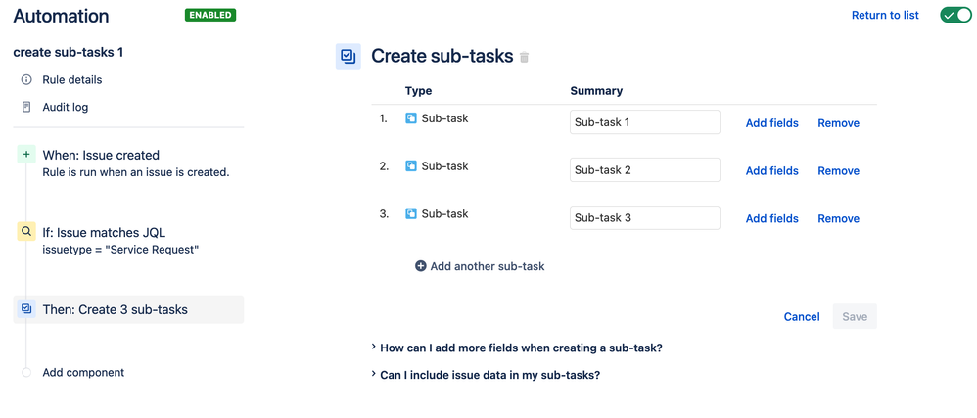The image size is (977, 418).
Task: Click the trash icon beside Create sub-tasks
Action: pos(524,58)
